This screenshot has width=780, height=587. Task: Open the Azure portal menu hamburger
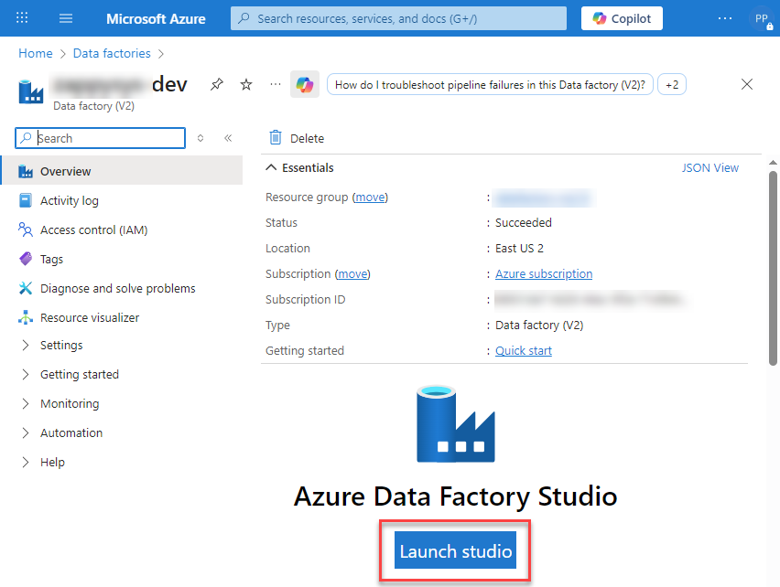[x=65, y=18]
